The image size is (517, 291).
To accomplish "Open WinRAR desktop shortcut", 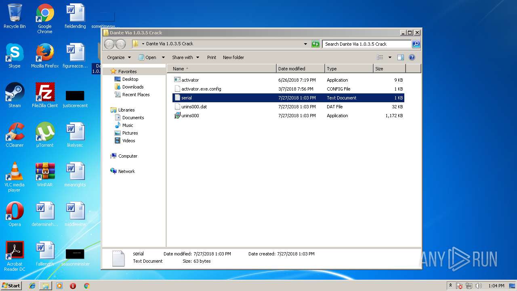I will pos(45,175).
